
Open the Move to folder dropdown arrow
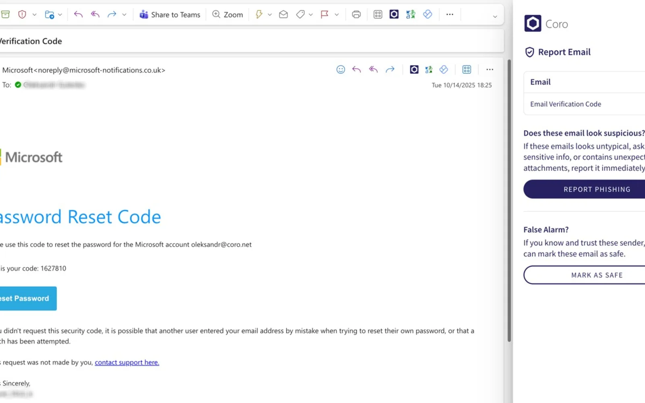60,15
